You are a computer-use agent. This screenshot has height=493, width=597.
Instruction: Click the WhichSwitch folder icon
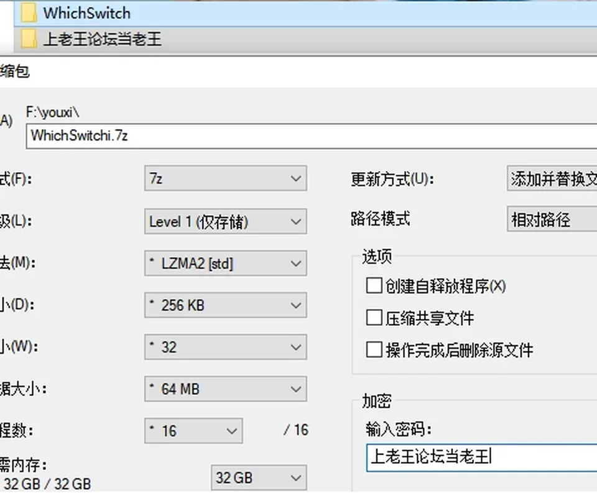point(29,13)
